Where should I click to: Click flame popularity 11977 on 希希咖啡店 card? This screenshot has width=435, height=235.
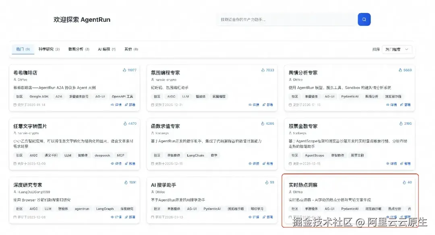pos(130,70)
